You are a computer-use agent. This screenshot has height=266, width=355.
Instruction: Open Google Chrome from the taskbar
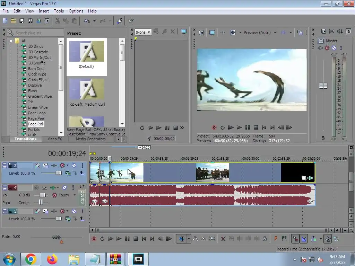pos(31,259)
